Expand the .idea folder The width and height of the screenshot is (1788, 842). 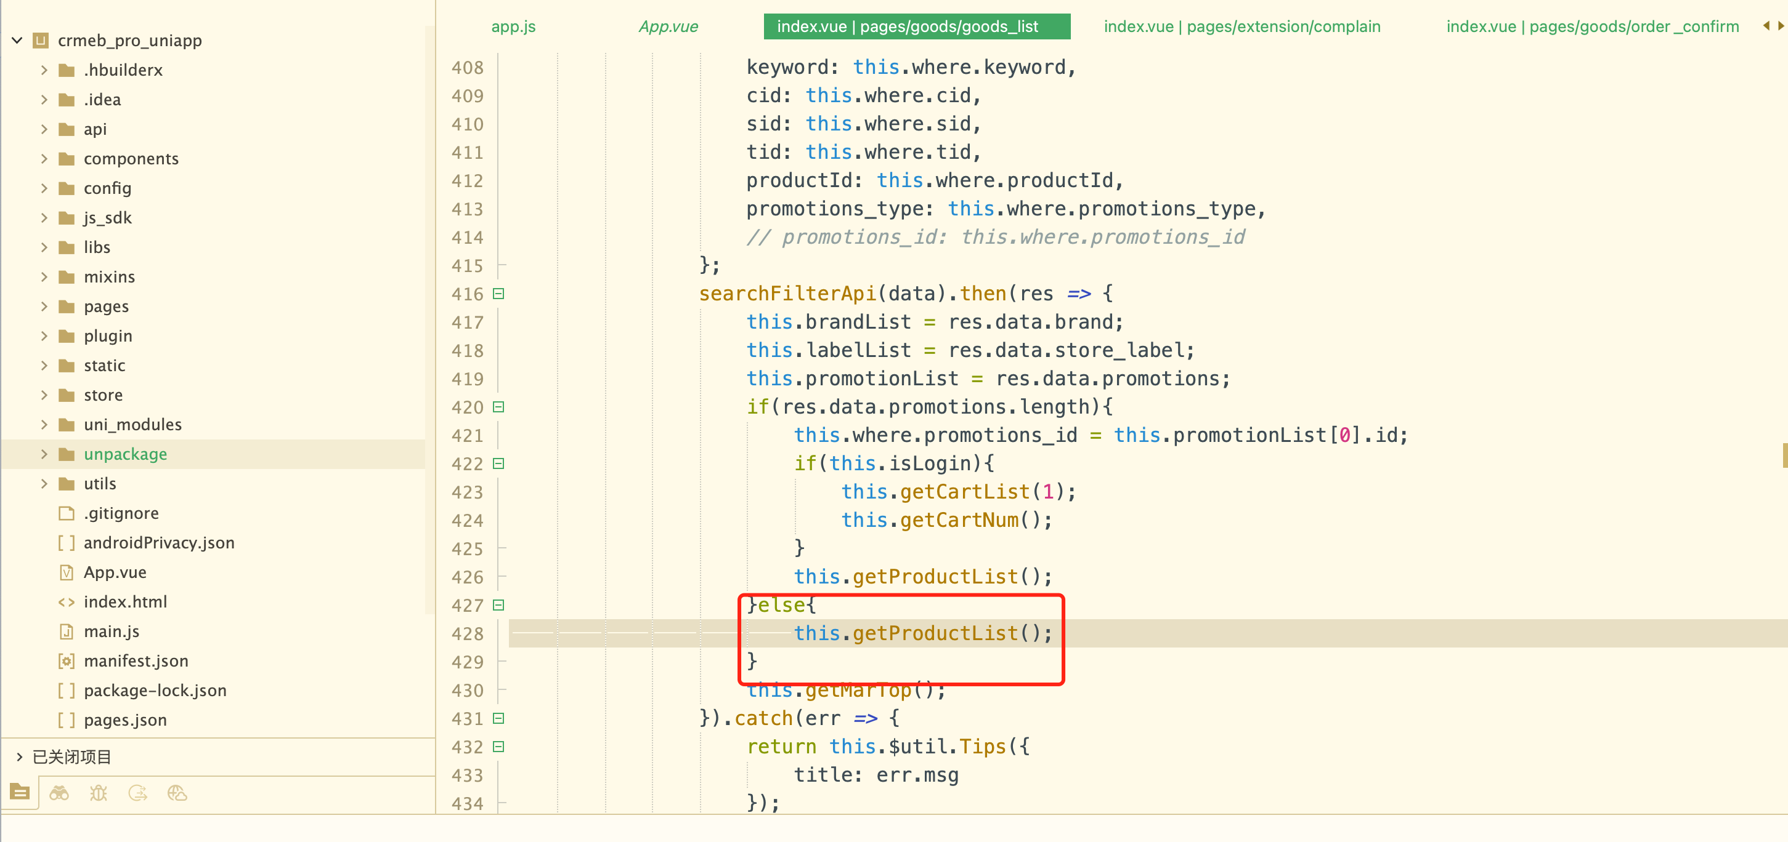click(44, 99)
